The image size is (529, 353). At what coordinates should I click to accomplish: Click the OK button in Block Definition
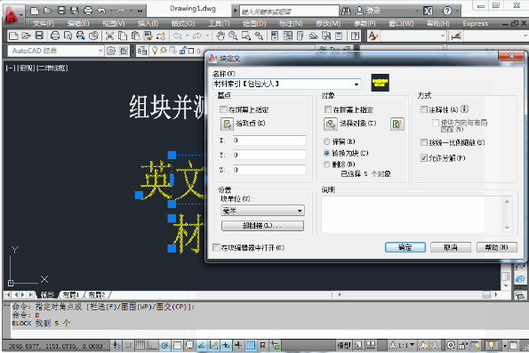tap(405, 247)
